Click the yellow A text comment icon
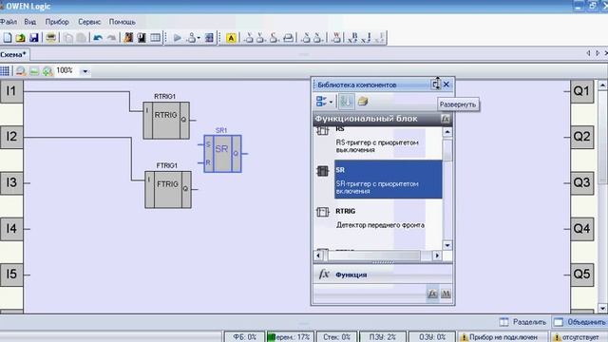This screenshot has width=608, height=342. tap(231, 38)
